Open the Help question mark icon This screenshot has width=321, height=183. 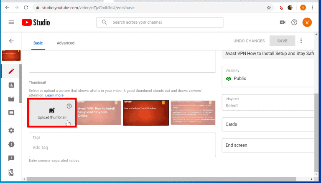tap(294, 22)
